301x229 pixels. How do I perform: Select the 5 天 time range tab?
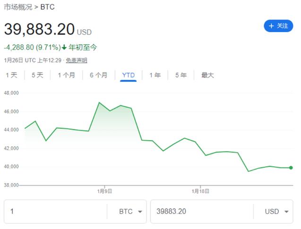(37, 75)
